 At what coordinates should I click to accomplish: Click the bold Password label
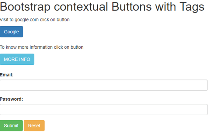(x=12, y=99)
